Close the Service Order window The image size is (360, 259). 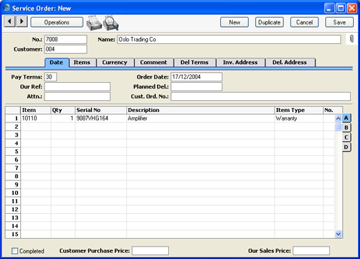pos(352,8)
